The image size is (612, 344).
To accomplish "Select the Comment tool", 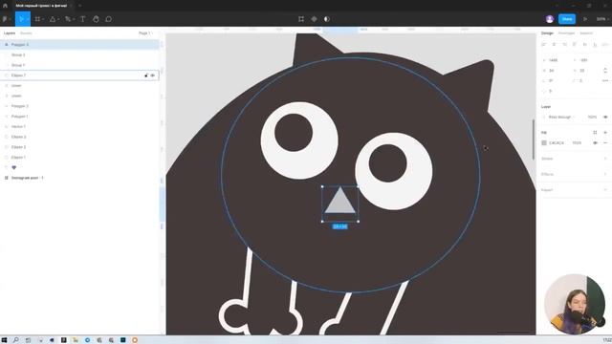I will pyautogui.click(x=108, y=19).
